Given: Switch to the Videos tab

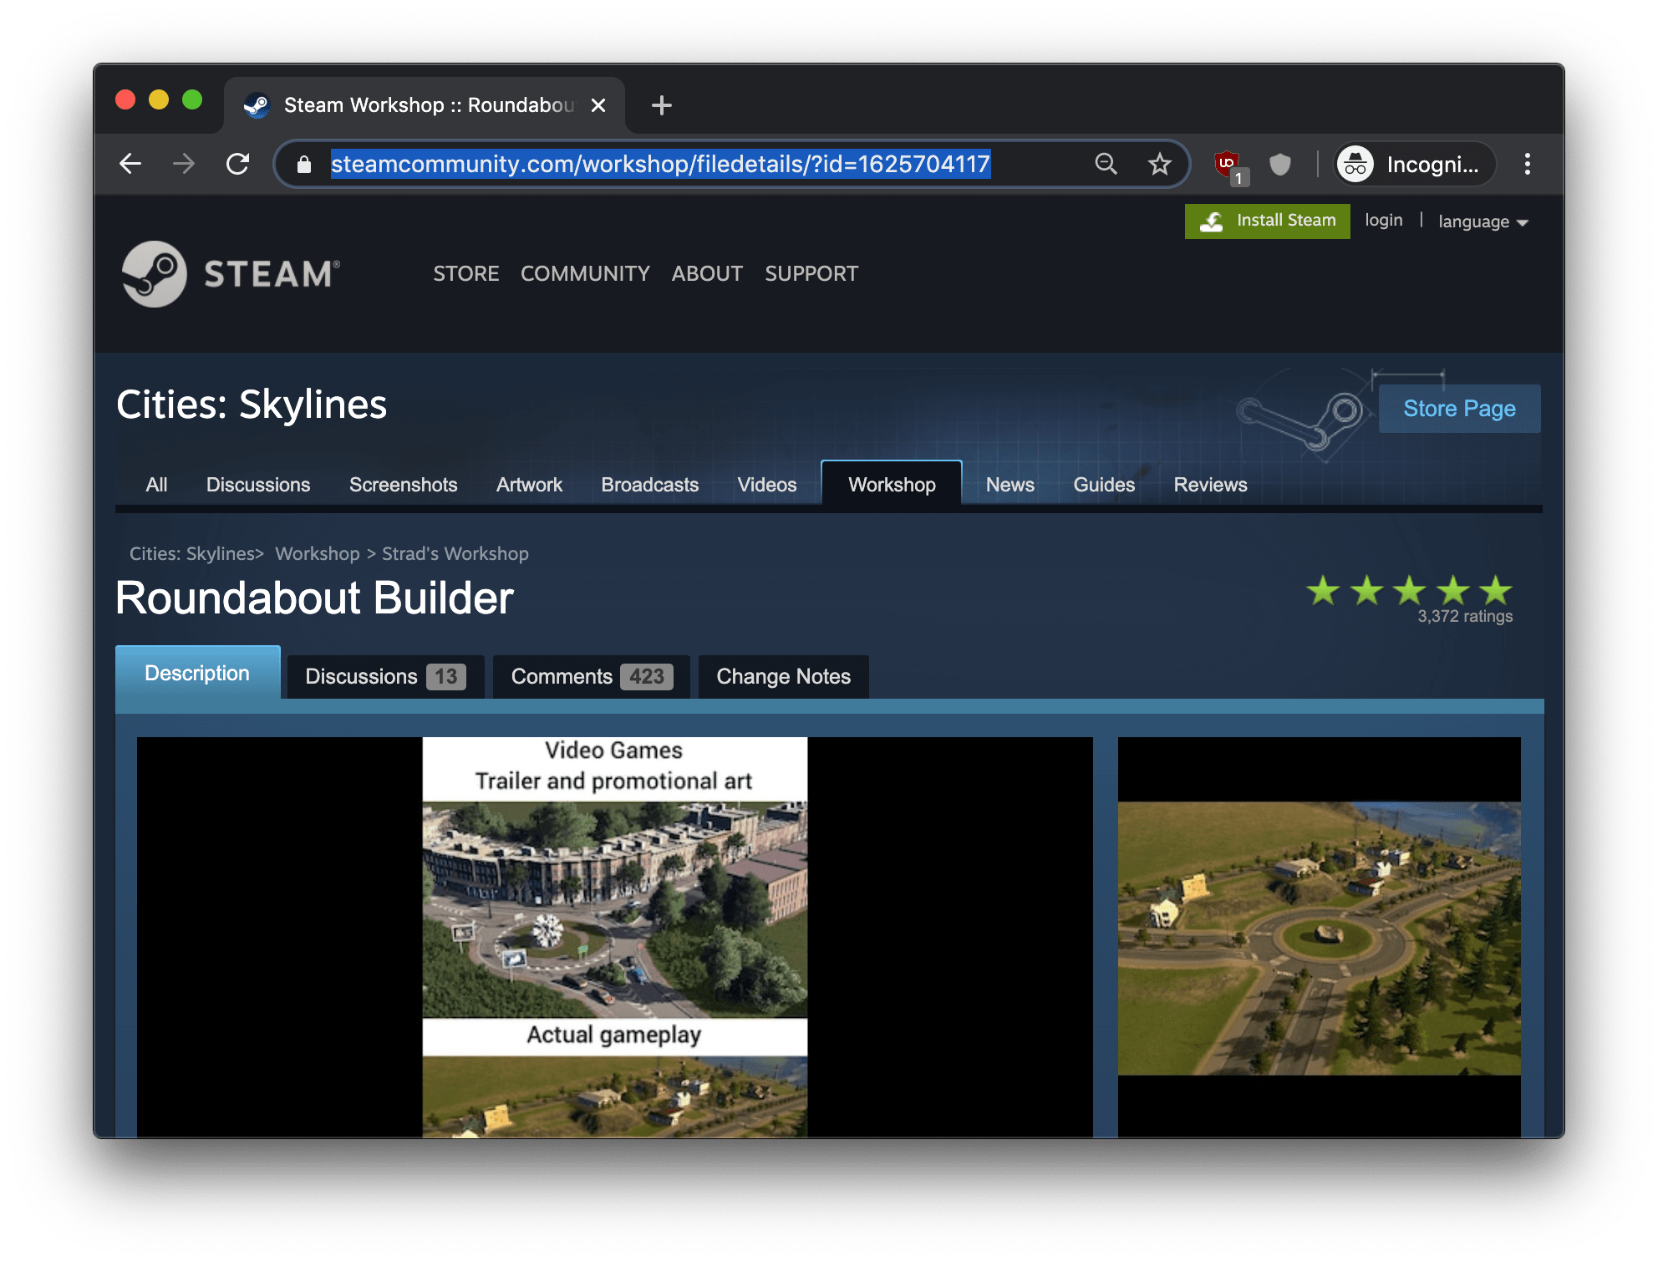Looking at the screenshot, I should pos(767,485).
